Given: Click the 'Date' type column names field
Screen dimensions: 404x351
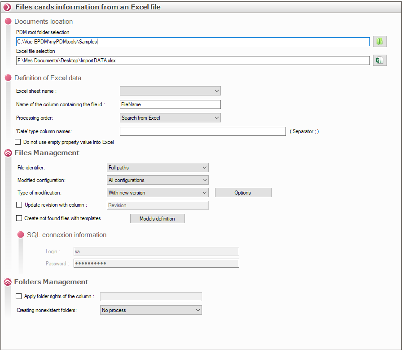Looking at the screenshot, I should pos(202,131).
